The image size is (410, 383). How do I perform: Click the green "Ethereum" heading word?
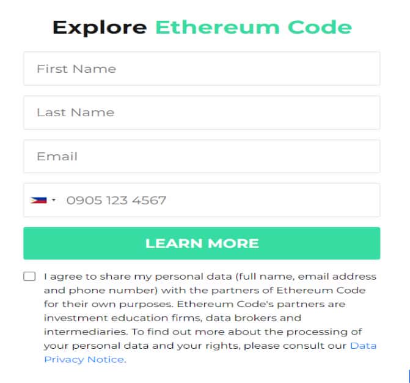[x=218, y=28]
